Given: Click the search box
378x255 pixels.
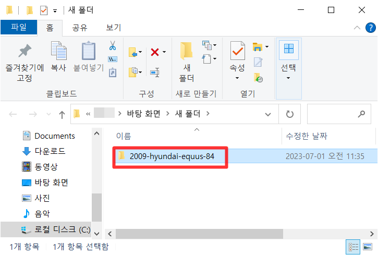Looking at the screenshot, I should pyautogui.click(x=339, y=114).
